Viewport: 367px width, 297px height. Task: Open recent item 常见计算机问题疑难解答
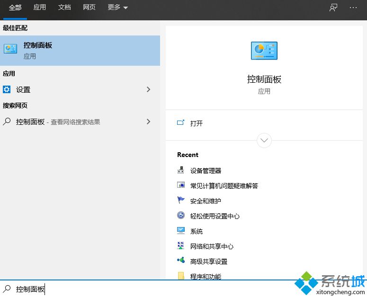(x=224, y=186)
